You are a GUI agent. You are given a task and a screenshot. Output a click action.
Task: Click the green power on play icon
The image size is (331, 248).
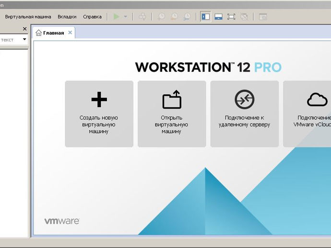(x=116, y=16)
